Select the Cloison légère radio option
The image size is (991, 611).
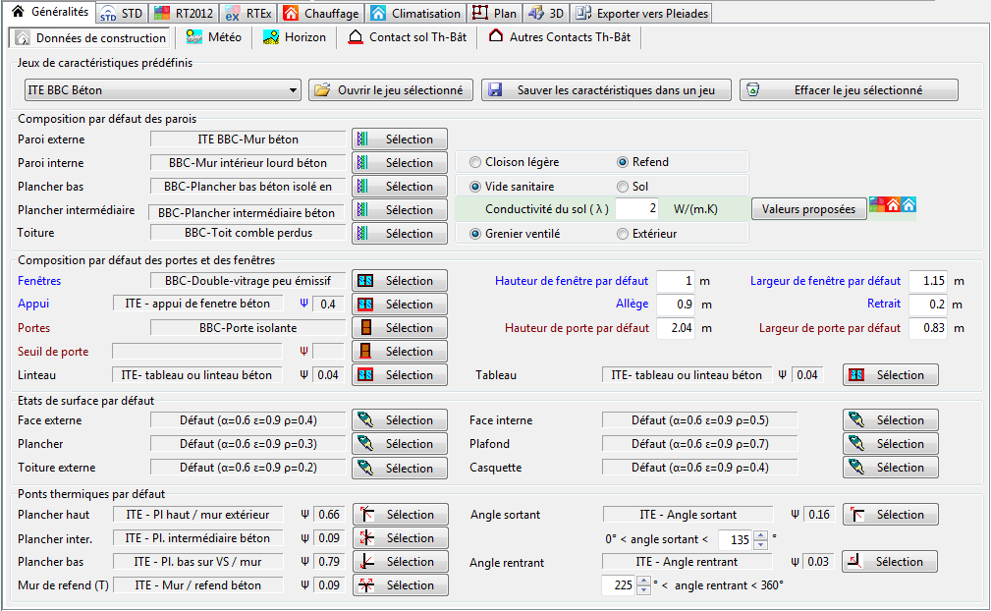tap(476, 162)
